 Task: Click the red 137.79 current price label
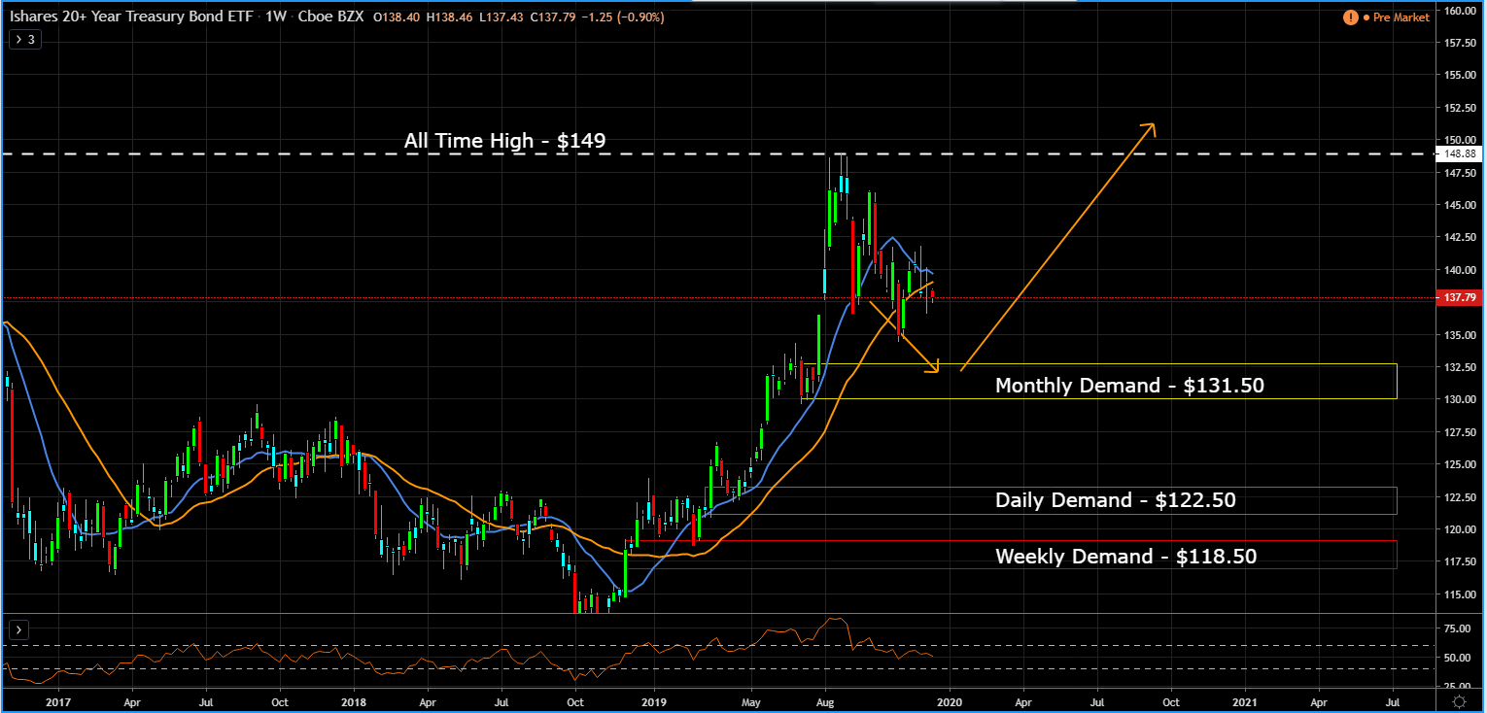tap(1461, 298)
